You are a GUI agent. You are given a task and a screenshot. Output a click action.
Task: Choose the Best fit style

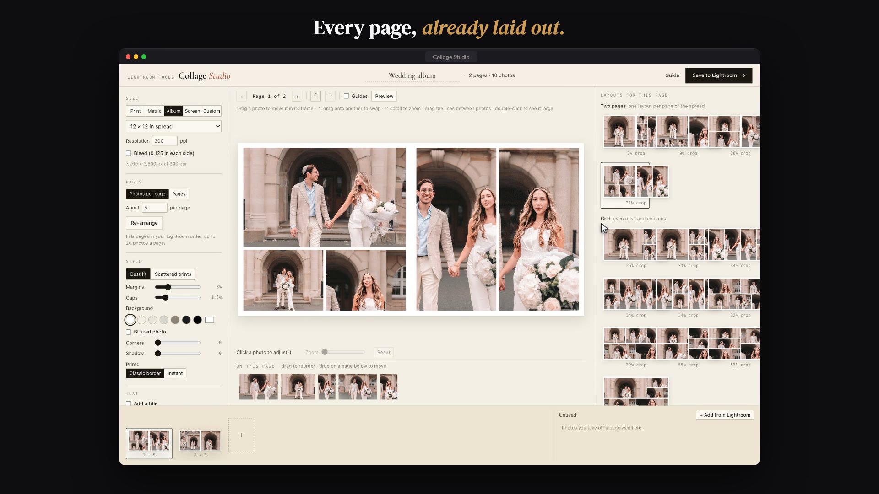[x=138, y=274]
